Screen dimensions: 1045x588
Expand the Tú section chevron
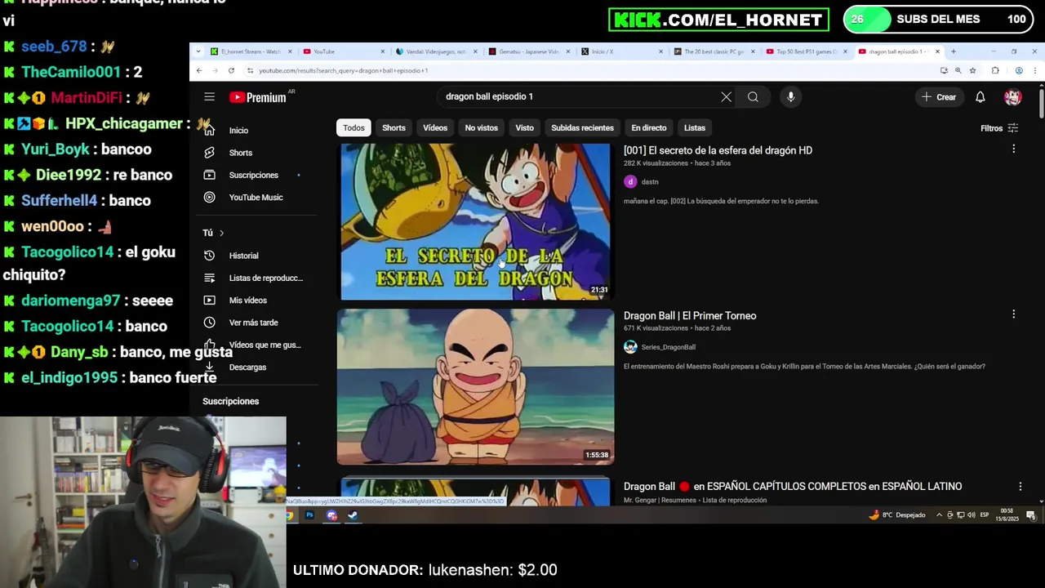tap(221, 234)
